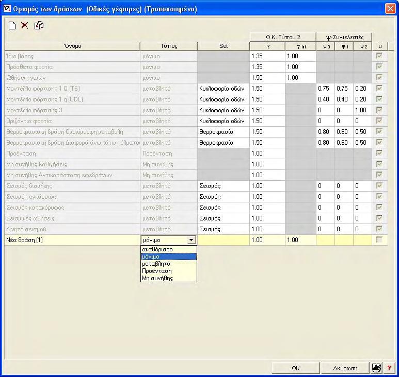
Task: Enable the checkbox for Νέα δράση (1)
Action: point(379,239)
